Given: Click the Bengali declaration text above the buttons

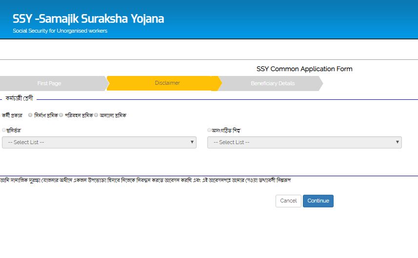Looking at the screenshot, I should (x=145, y=180).
